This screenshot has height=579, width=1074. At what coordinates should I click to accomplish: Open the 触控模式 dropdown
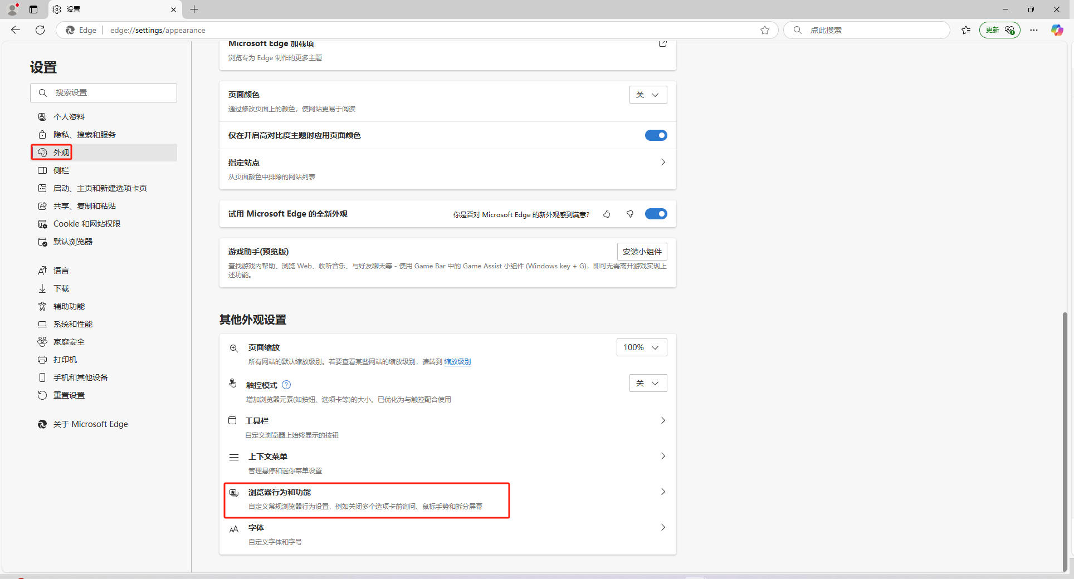[648, 383]
